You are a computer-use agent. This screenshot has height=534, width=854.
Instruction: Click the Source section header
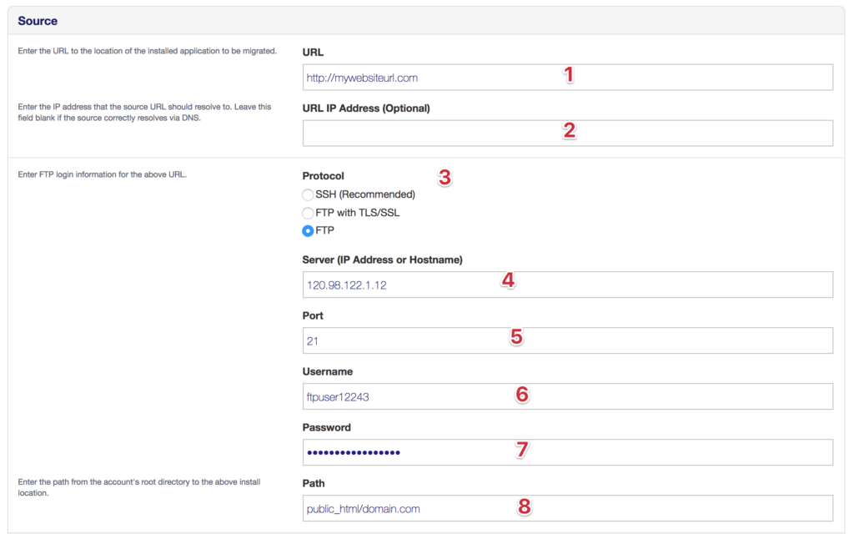pos(38,20)
